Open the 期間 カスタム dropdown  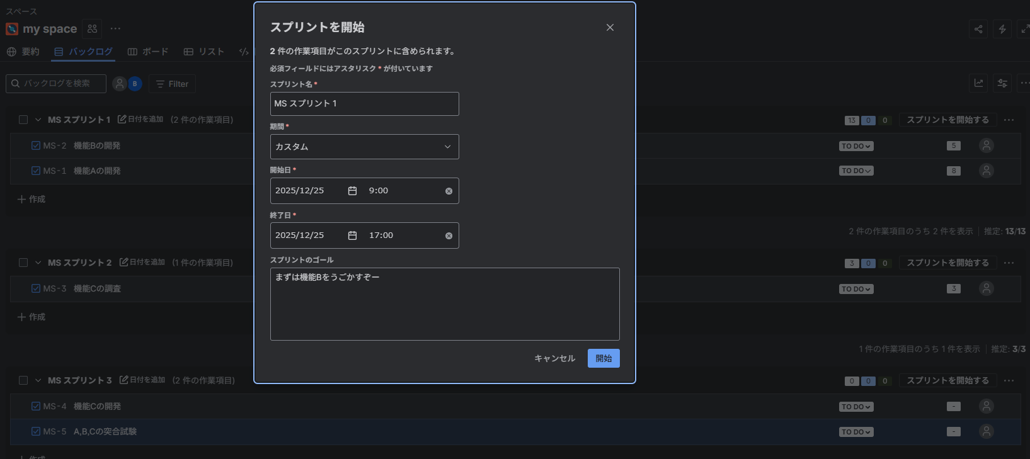(x=364, y=147)
